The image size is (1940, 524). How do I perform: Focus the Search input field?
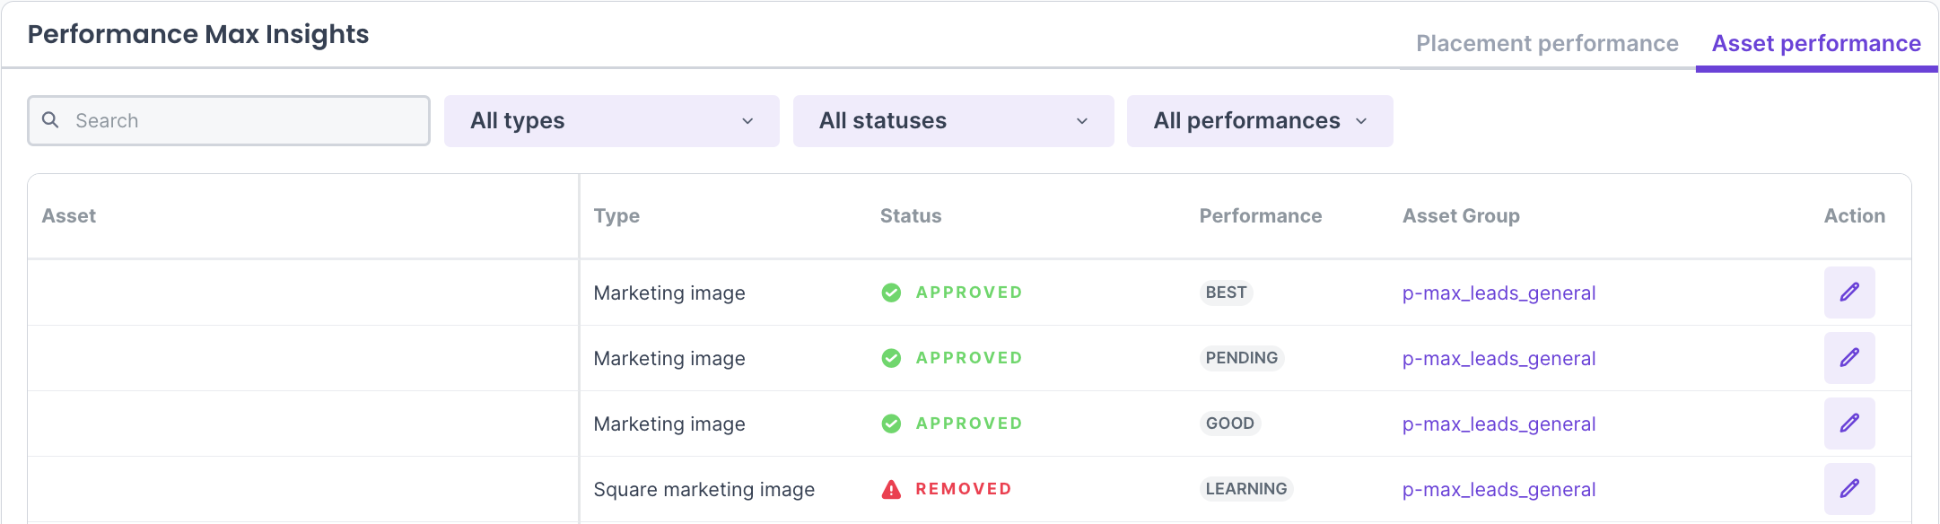click(242, 121)
